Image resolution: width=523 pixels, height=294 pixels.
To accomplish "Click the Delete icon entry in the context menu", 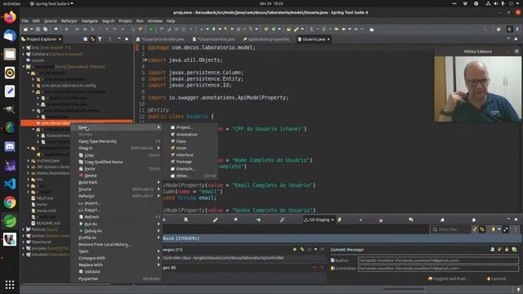I will 81,176.
